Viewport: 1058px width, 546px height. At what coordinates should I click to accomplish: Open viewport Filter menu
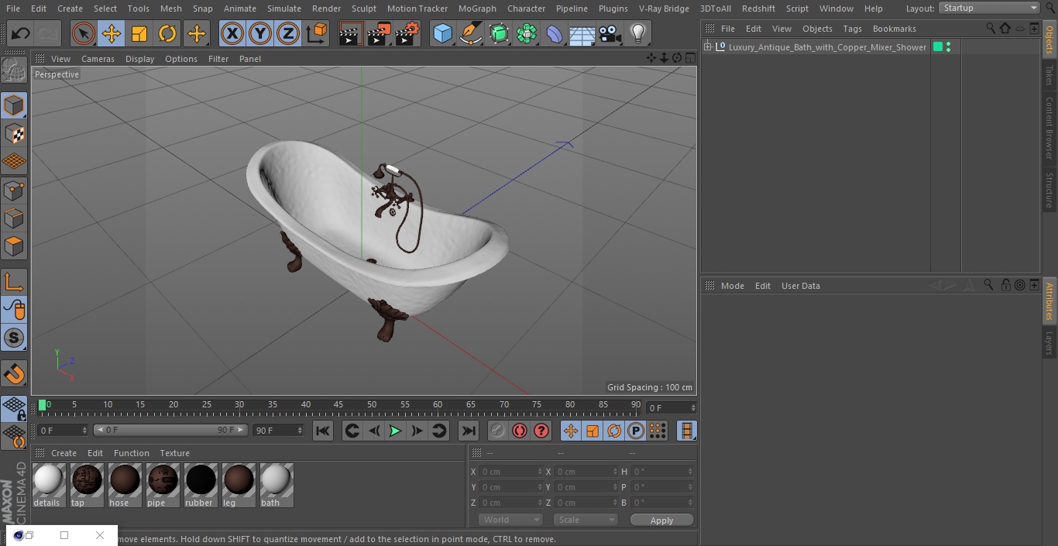(218, 59)
